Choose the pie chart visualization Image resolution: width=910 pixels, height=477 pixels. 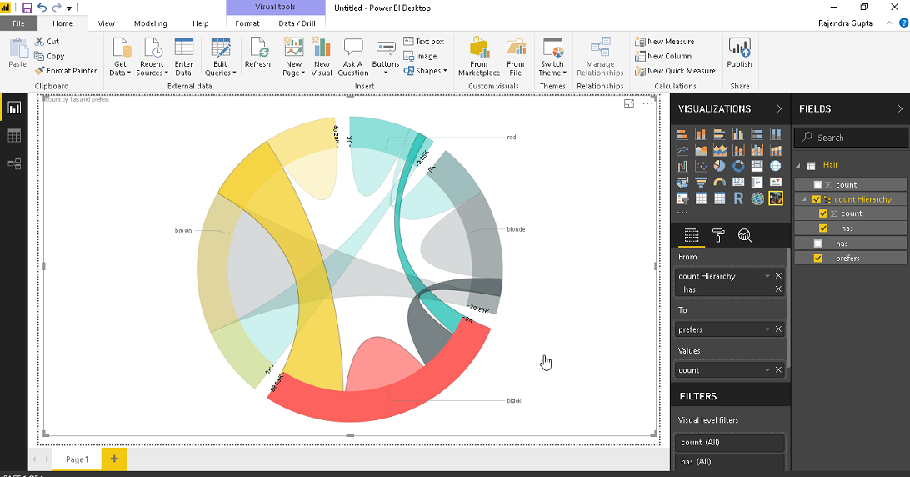720,166
